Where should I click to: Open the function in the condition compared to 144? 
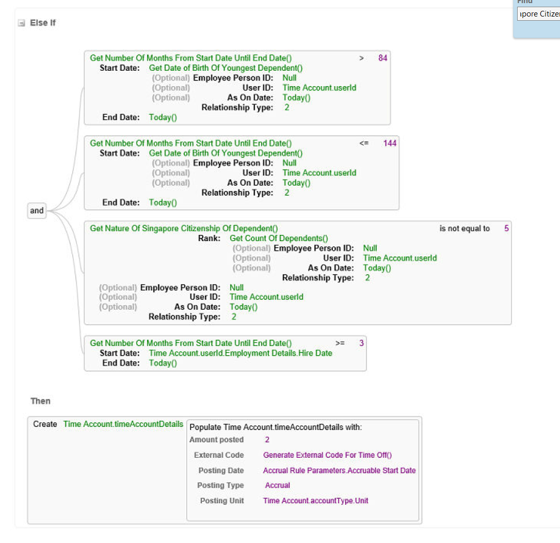[191, 143]
